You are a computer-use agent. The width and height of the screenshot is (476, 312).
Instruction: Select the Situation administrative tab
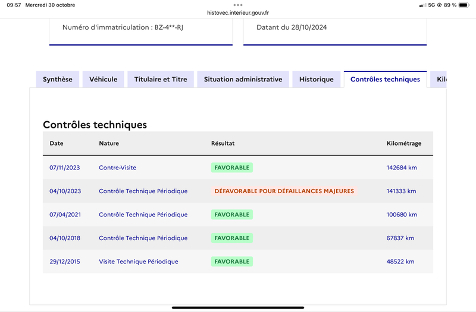243,80
